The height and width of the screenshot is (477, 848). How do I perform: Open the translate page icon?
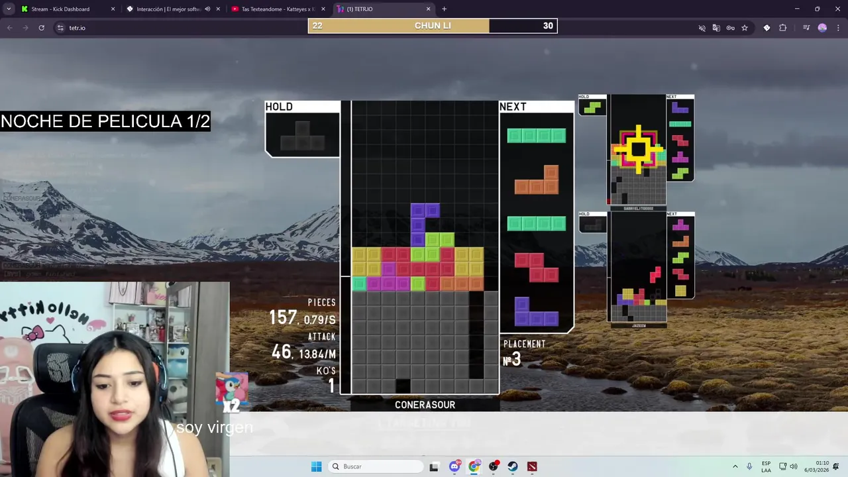(716, 28)
